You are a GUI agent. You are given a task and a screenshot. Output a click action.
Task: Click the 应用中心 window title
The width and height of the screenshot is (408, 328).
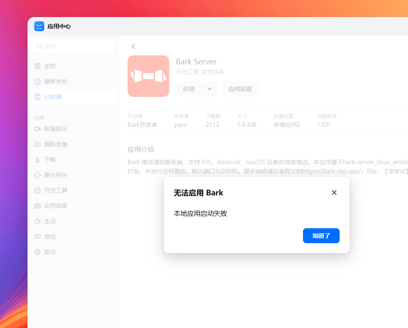pyautogui.click(x=59, y=26)
